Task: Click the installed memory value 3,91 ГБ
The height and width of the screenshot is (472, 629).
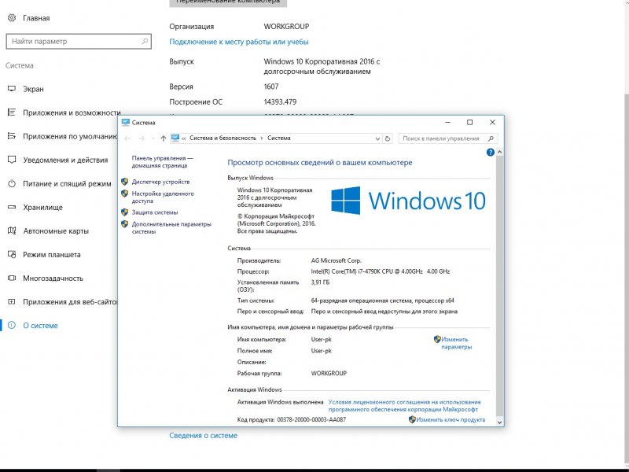Action: pyautogui.click(x=320, y=282)
